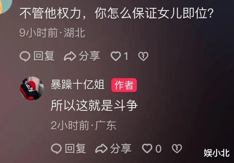Open the 暴躁十亿姐 username profile
The width and height of the screenshot is (234, 163).
click(77, 85)
